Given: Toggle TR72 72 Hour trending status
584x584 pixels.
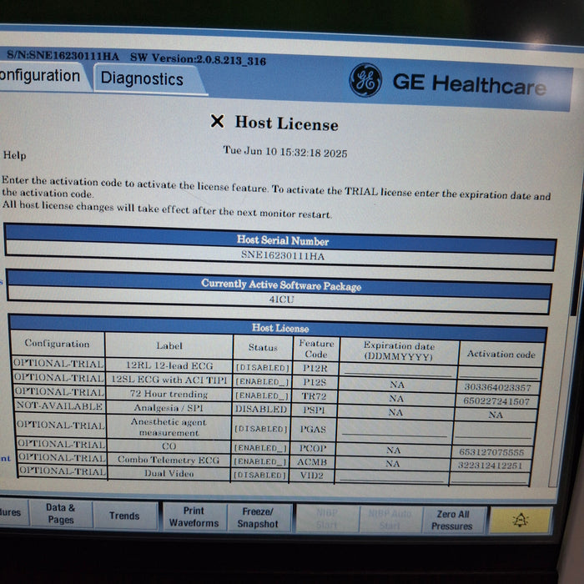Looking at the screenshot, I should point(262,395).
